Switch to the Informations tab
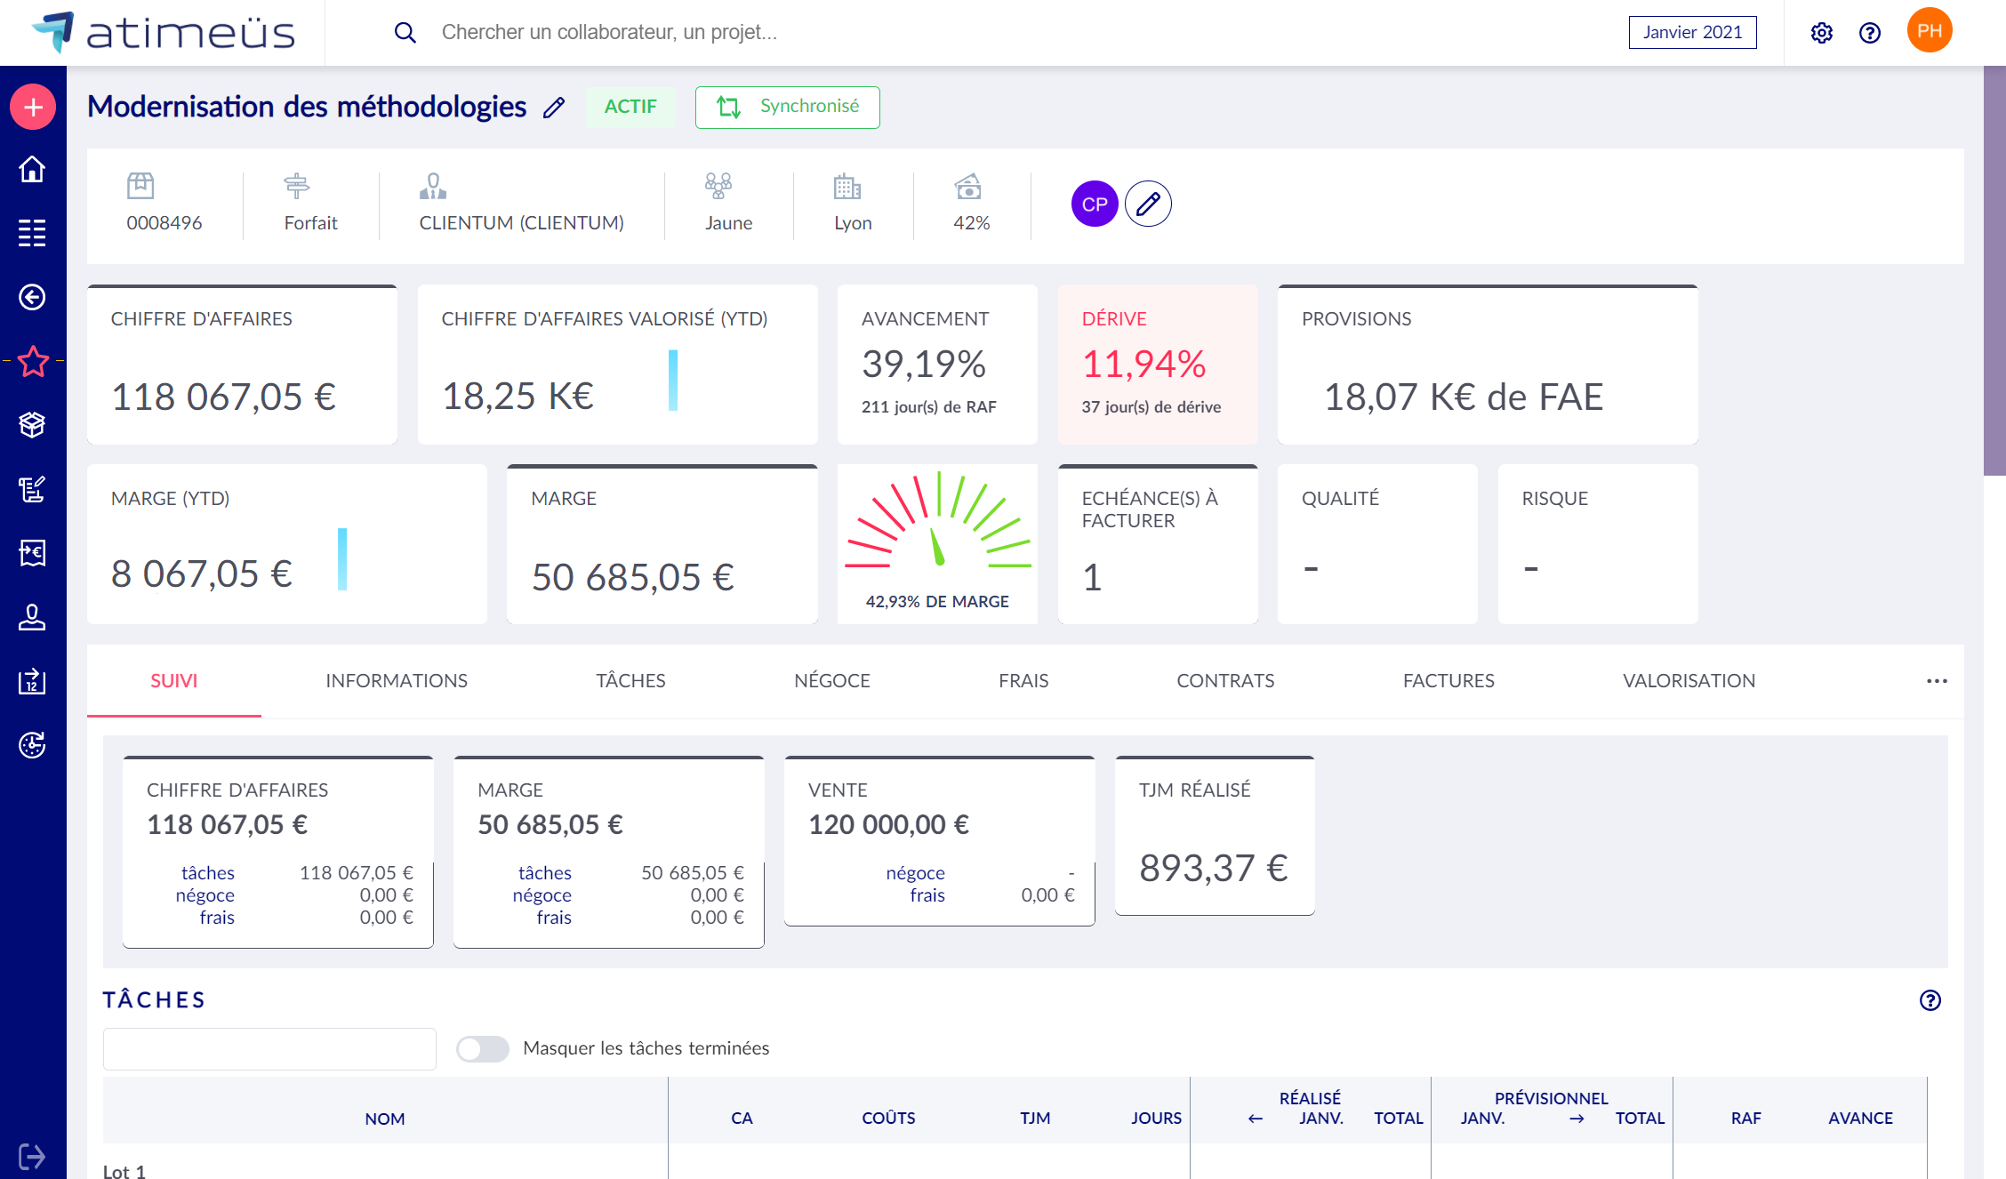The image size is (2006, 1179). 397,681
